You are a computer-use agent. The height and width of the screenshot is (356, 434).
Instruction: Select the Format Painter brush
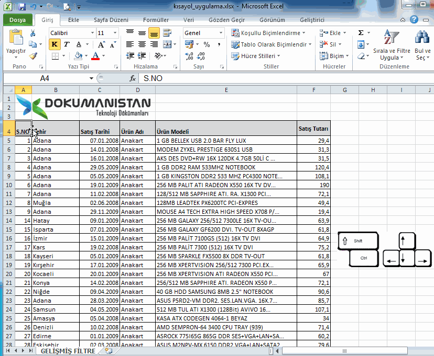coord(33,56)
